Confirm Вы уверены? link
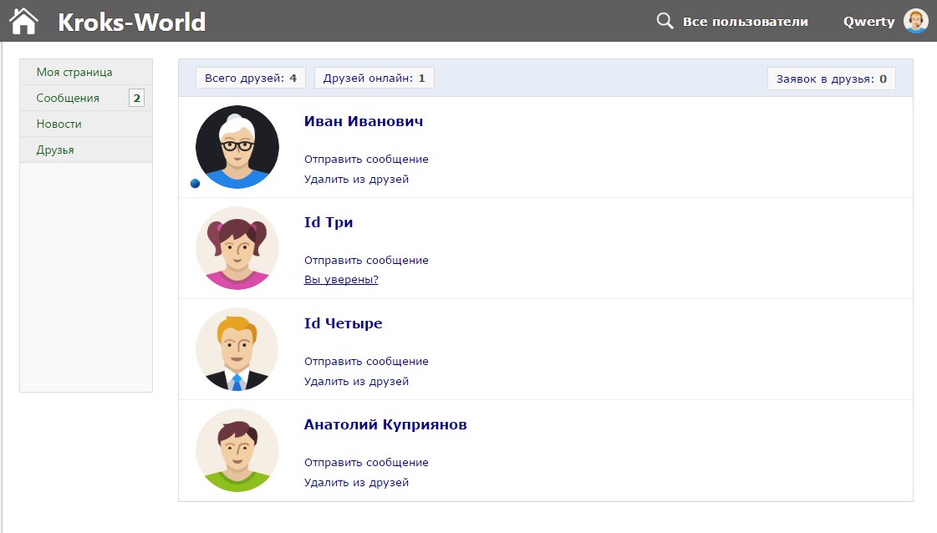The height and width of the screenshot is (533, 937). pos(341,280)
